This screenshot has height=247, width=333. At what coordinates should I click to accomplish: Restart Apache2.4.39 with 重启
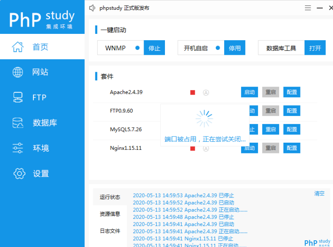[x=270, y=92]
